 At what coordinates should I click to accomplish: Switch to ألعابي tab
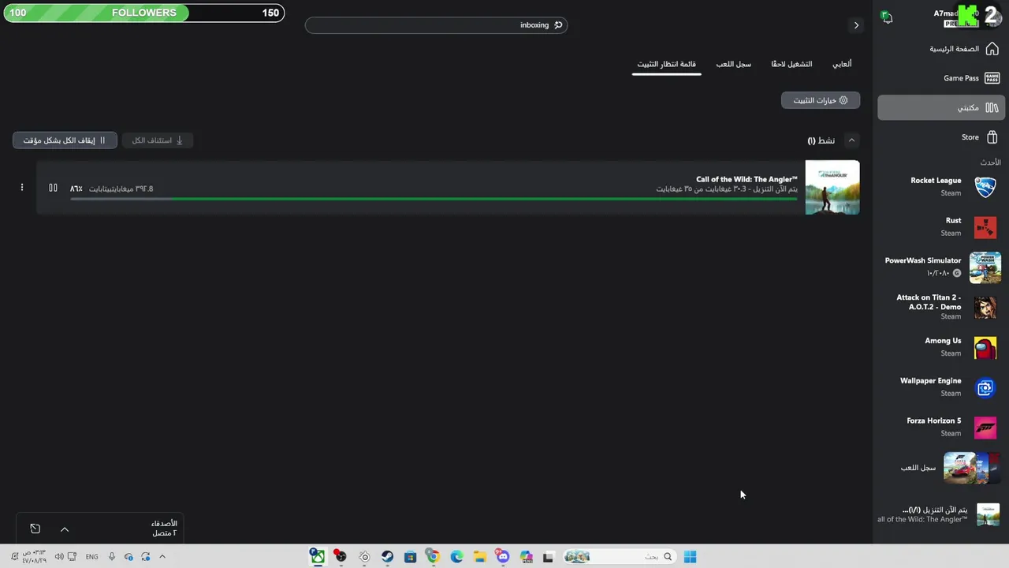tap(842, 64)
